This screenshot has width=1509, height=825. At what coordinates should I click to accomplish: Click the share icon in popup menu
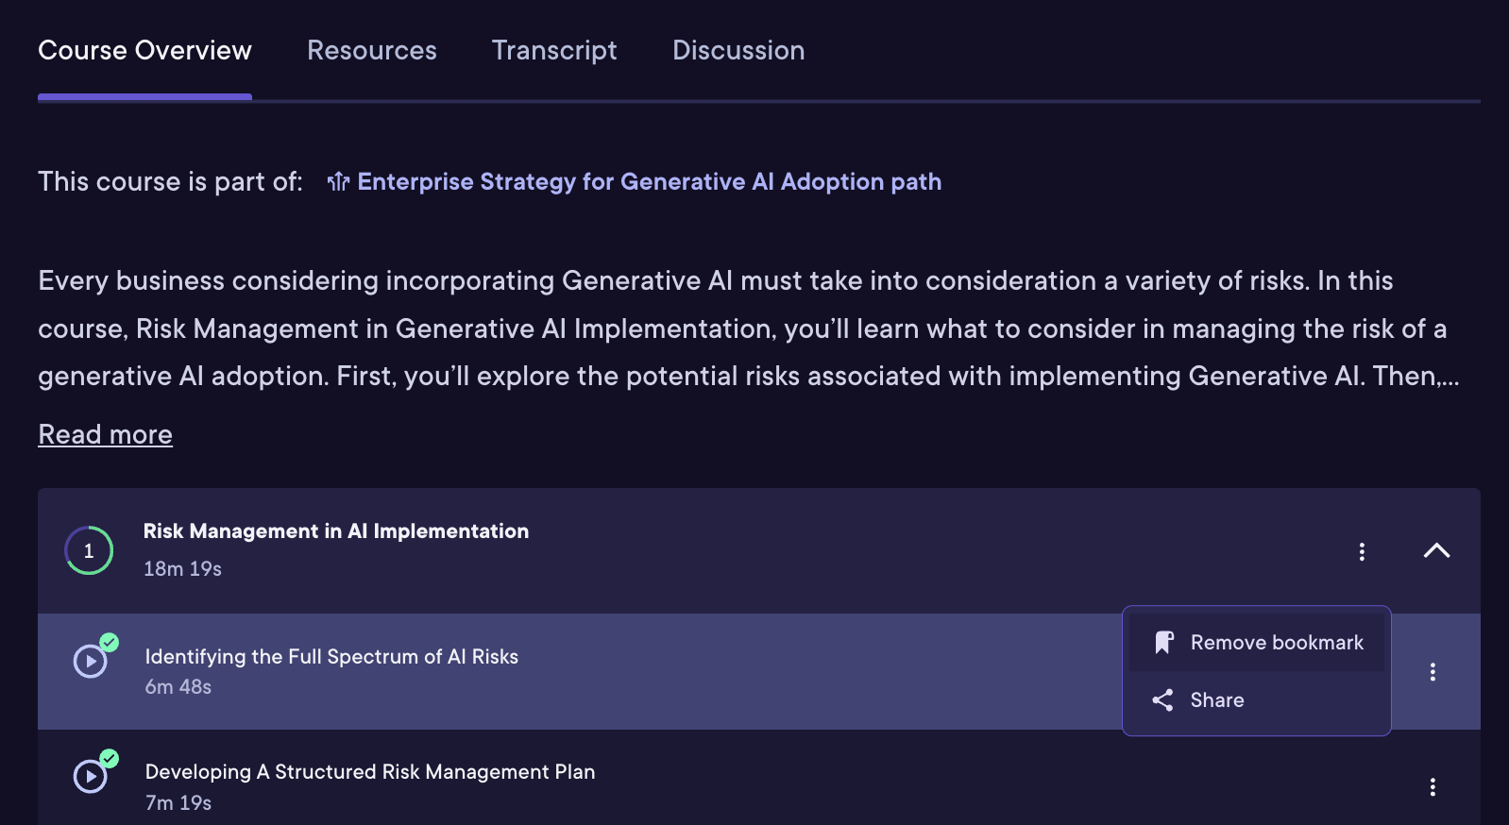(x=1162, y=700)
